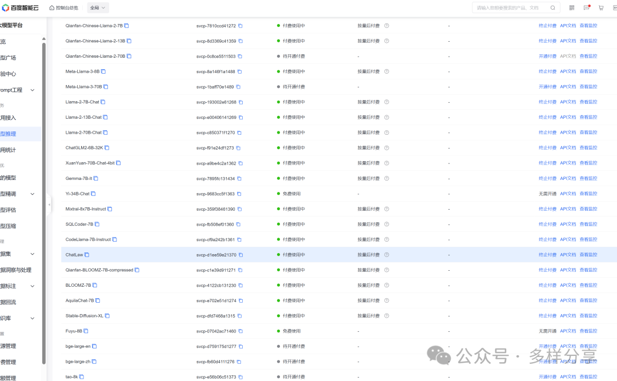The image size is (617, 381).
Task: Click billing help icon in Gemma-7B-It row
Action: coord(387,178)
